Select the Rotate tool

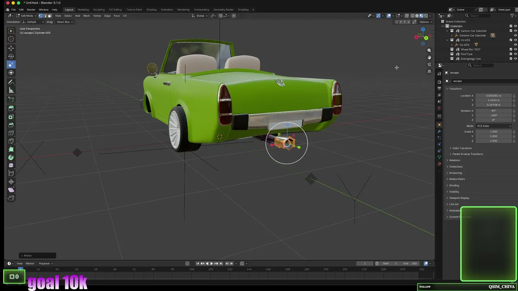[x=11, y=56]
